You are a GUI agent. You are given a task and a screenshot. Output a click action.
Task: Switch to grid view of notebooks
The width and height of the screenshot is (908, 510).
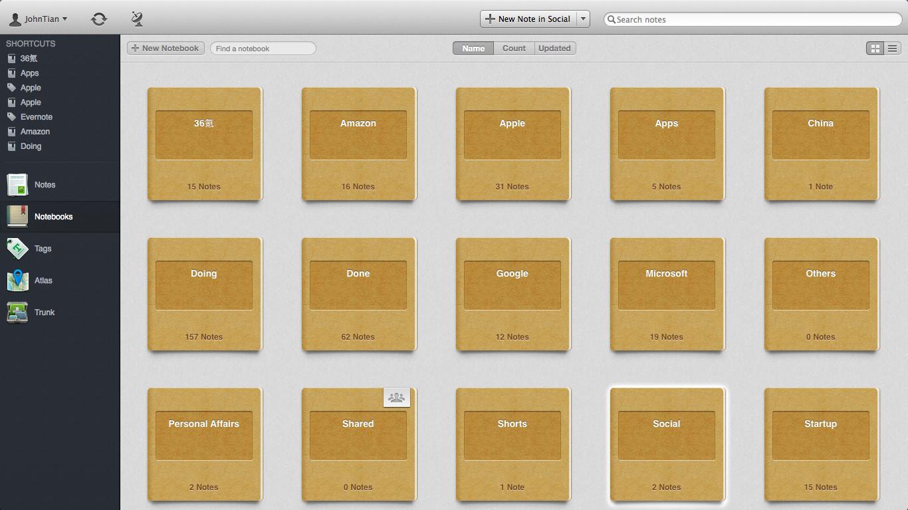click(875, 48)
